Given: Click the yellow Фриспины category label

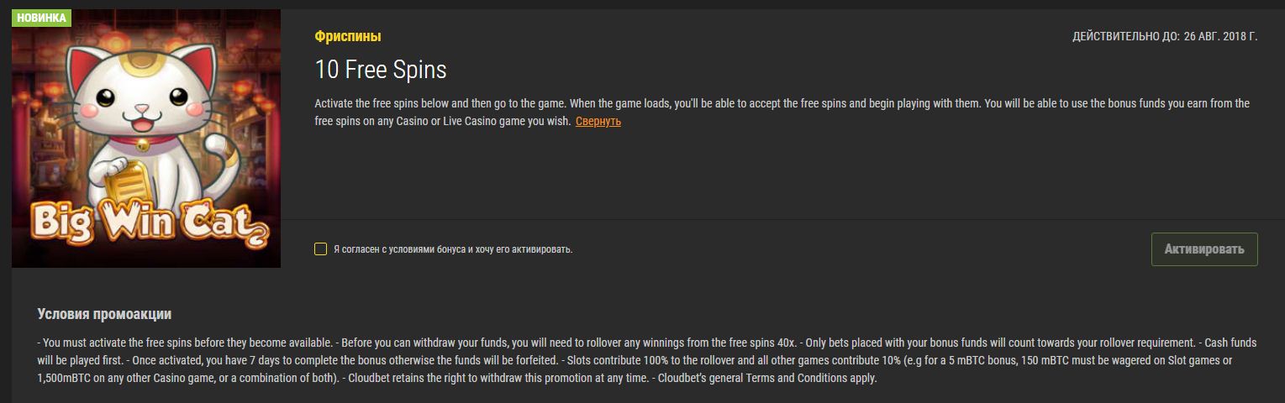Looking at the screenshot, I should coord(348,37).
